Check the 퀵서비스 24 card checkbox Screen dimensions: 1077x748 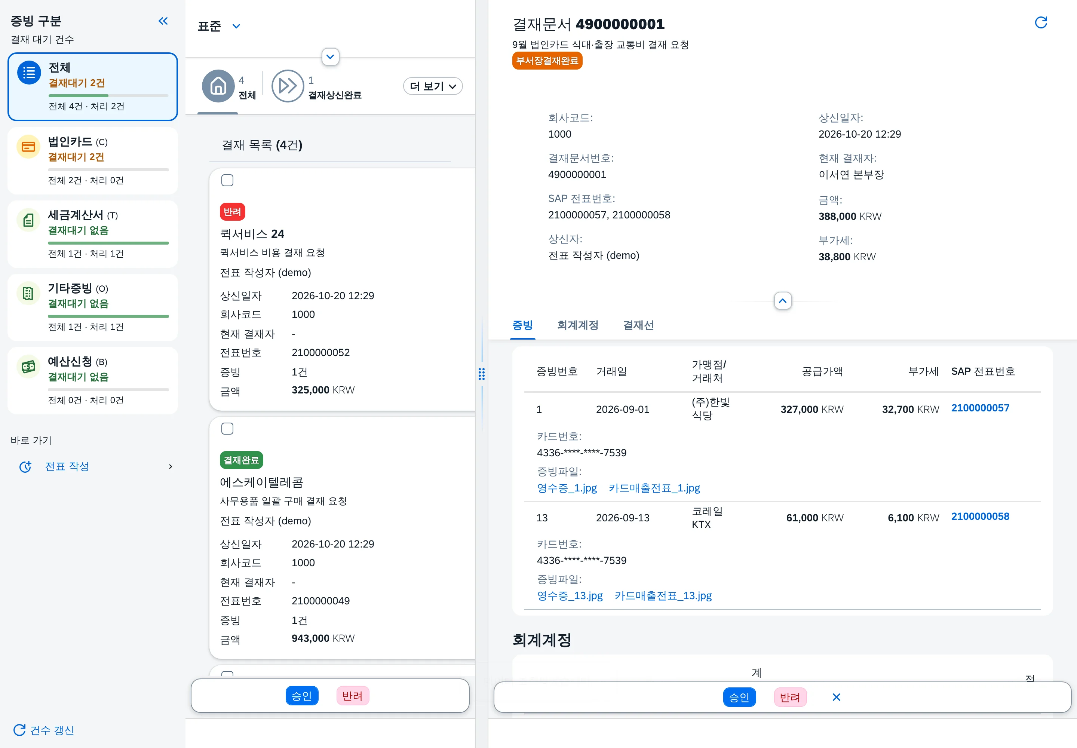coord(227,180)
